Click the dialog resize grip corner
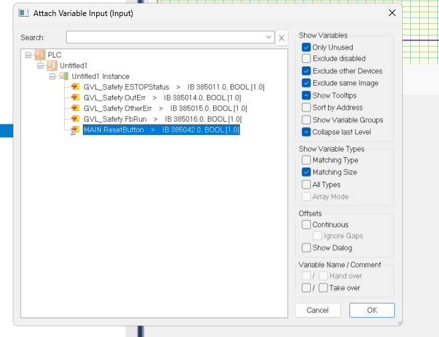The height and width of the screenshot is (337, 439). (x=400, y=323)
